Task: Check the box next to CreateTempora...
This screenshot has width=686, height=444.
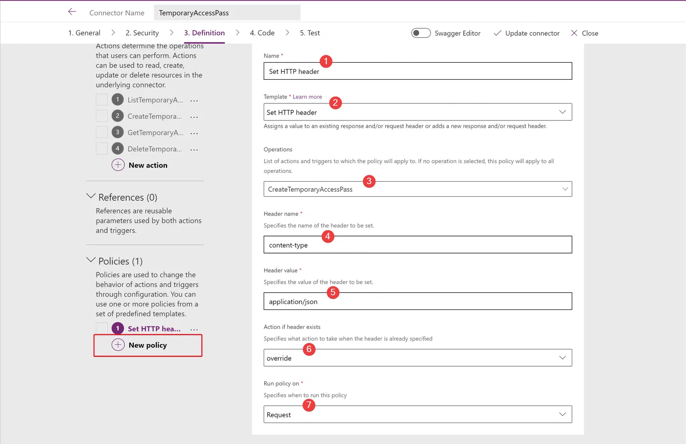Action: pos(102,116)
